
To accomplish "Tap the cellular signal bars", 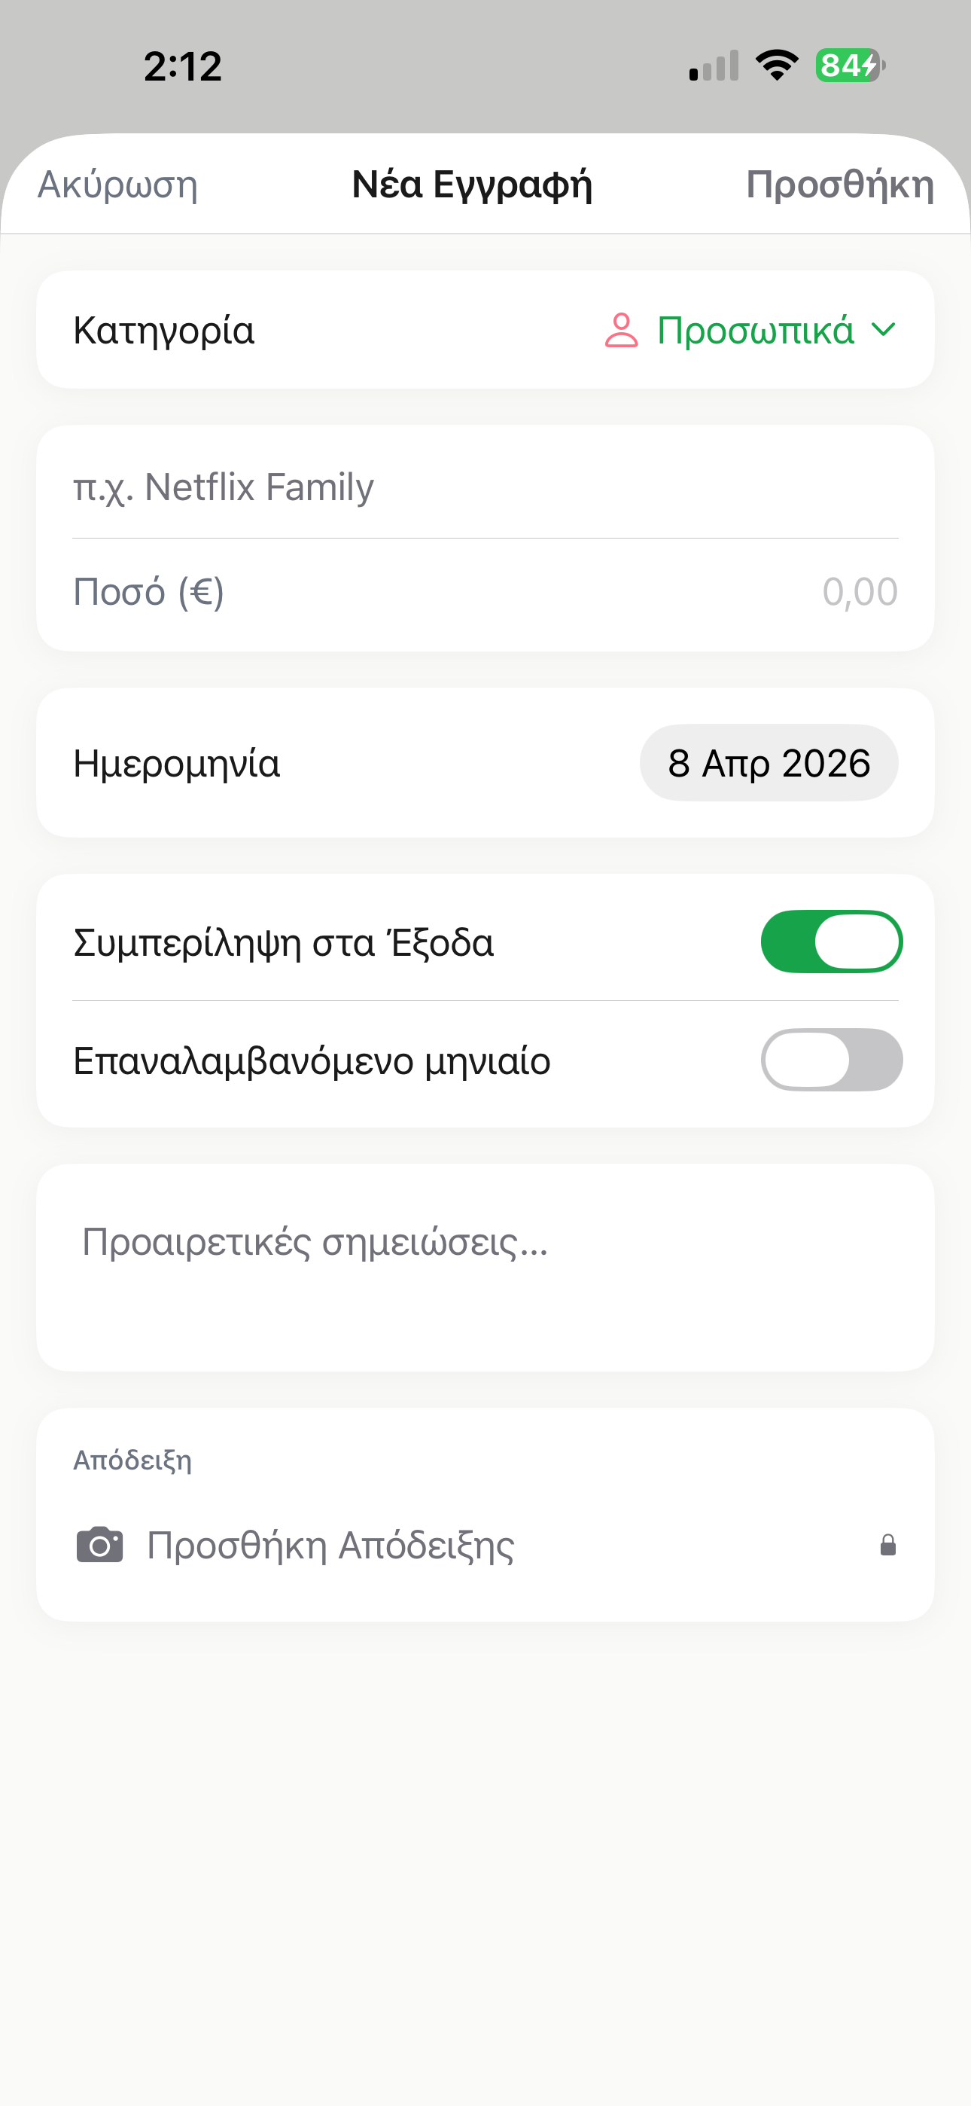I will click(714, 66).
